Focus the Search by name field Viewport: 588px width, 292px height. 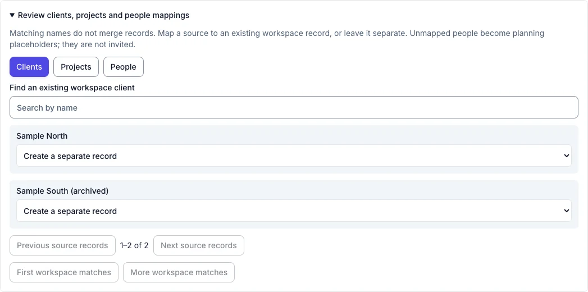[x=294, y=108]
